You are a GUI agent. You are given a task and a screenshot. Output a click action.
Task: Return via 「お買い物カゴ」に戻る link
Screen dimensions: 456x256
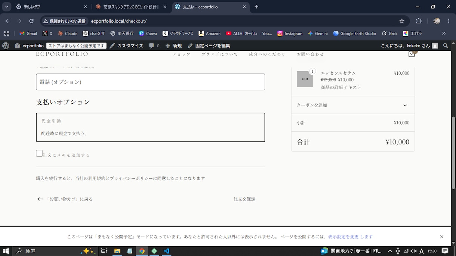[64, 199]
